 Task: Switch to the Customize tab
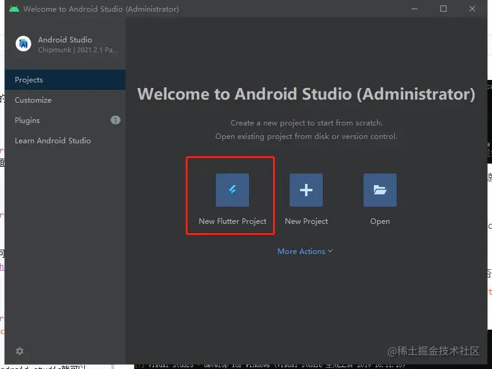click(x=65, y=100)
